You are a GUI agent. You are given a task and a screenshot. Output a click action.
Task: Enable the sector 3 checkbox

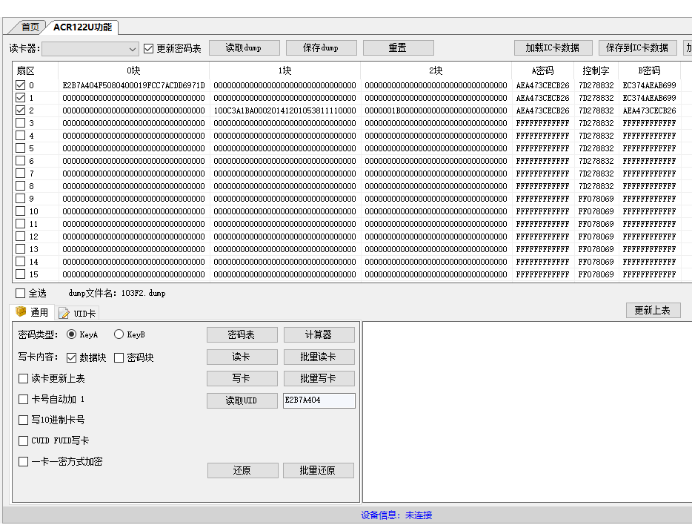[x=20, y=123]
